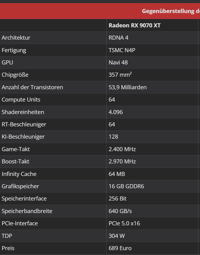The image size is (200, 255).
Task: Click the Infinity Cache row label
Action: 19,174
